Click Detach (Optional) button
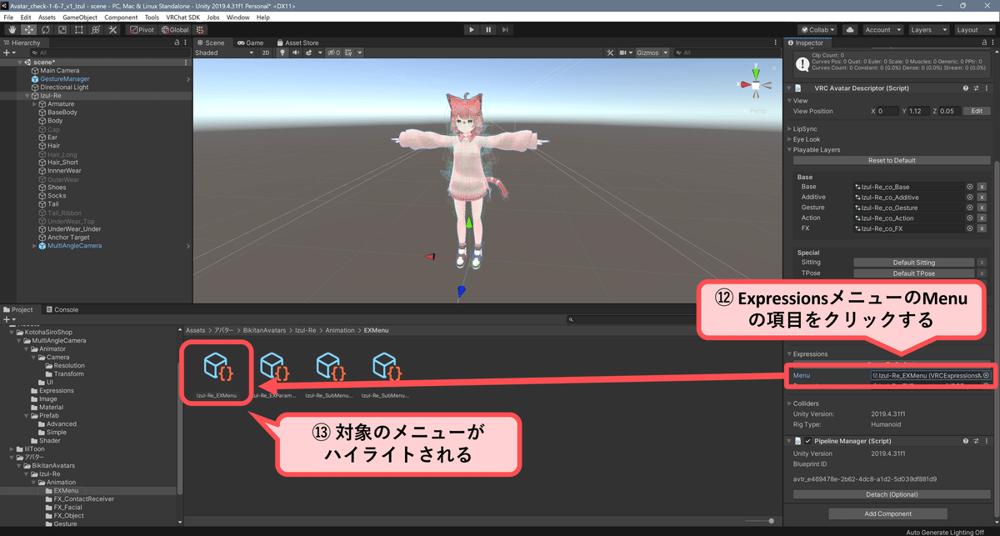Image resolution: width=1000 pixels, height=536 pixels. [892, 494]
